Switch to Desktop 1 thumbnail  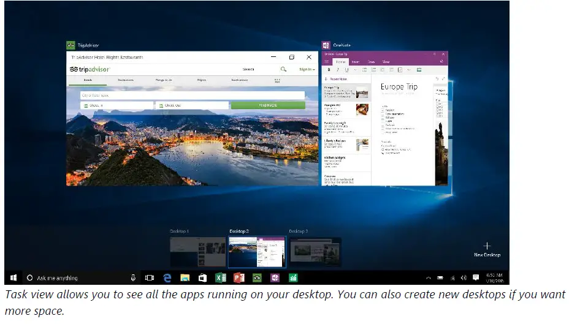tap(198, 252)
